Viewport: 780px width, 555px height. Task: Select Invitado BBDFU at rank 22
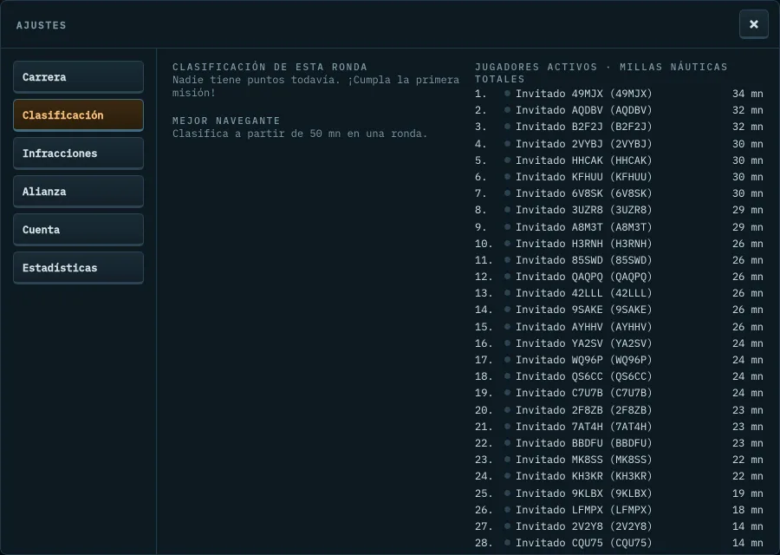tap(619, 442)
